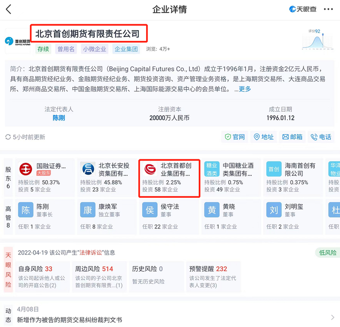340x327 pixels.
Task: Tap the 小微企业 tag
Action: click(95, 49)
